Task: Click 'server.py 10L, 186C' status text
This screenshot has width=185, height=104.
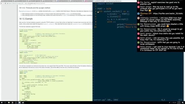Action: 106,100
